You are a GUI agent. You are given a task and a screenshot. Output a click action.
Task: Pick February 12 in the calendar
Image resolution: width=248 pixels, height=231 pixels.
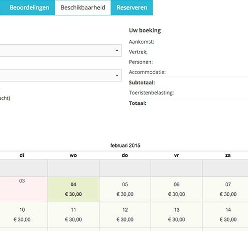point(125,215)
